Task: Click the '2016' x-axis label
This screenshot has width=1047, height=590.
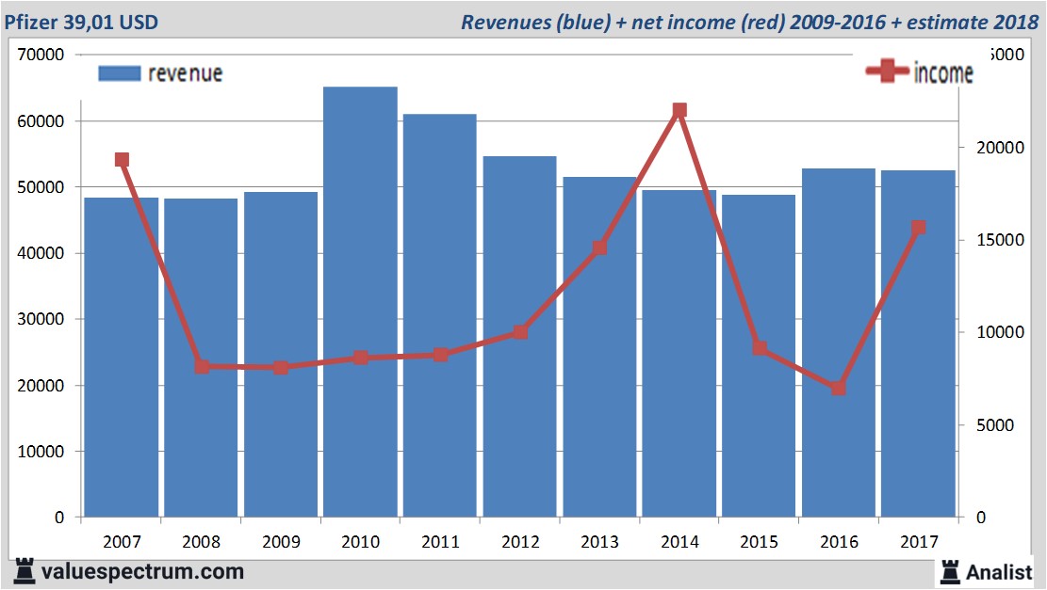Action: [x=839, y=541]
